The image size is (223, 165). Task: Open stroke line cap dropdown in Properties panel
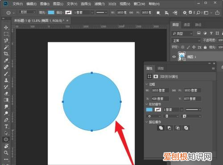[x=171, y=116]
